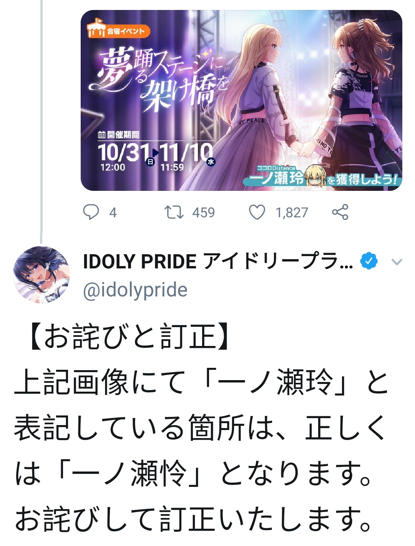
Task: Tap the chibi character icon in banner
Action: pos(316,176)
